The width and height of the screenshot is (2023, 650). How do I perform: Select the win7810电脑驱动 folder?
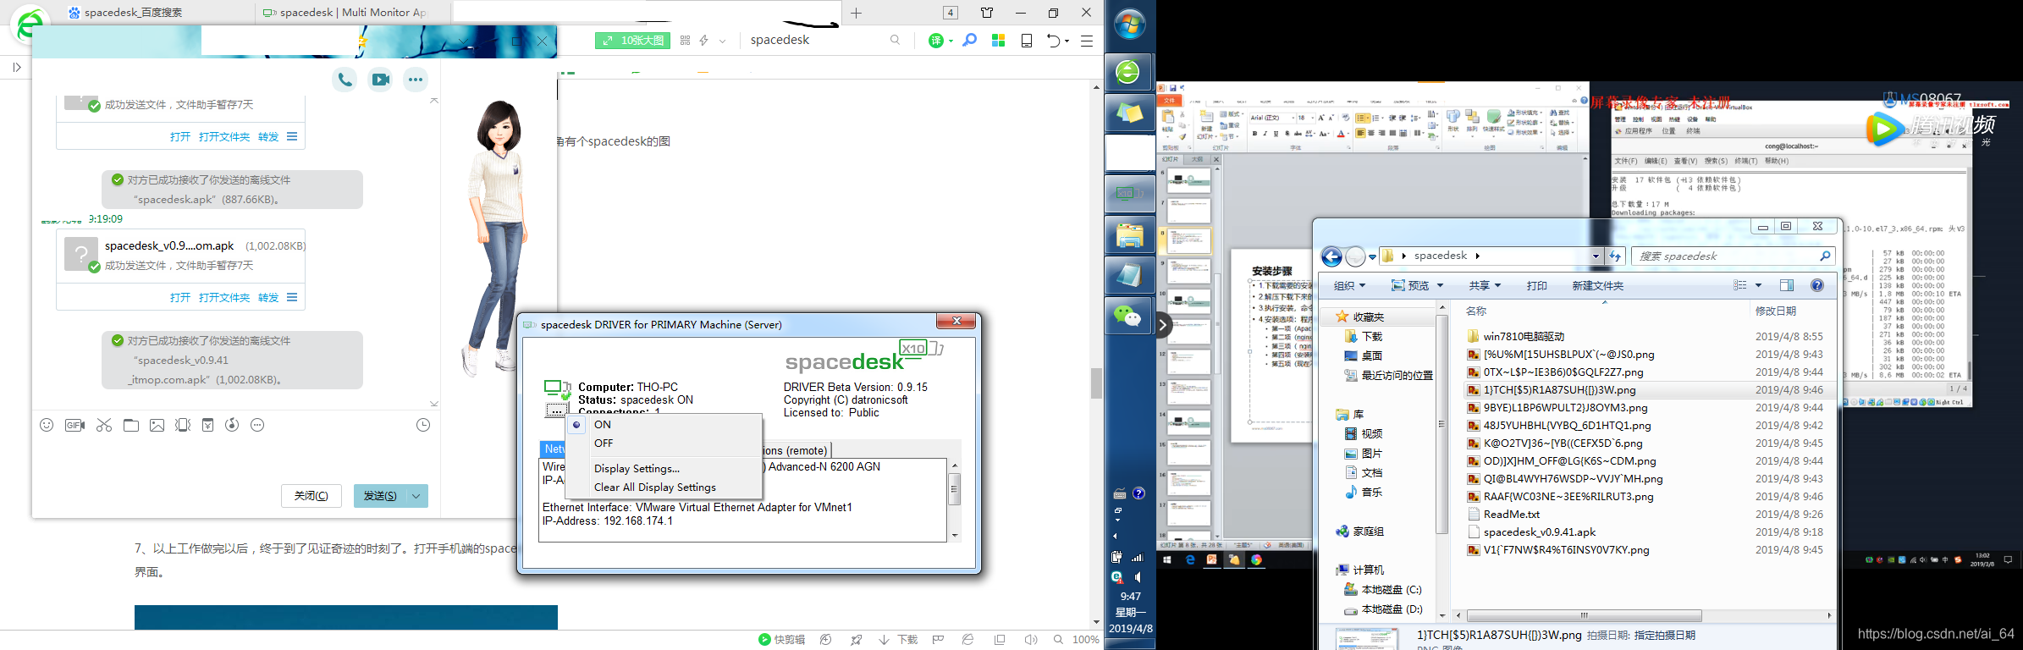pos(1524,337)
